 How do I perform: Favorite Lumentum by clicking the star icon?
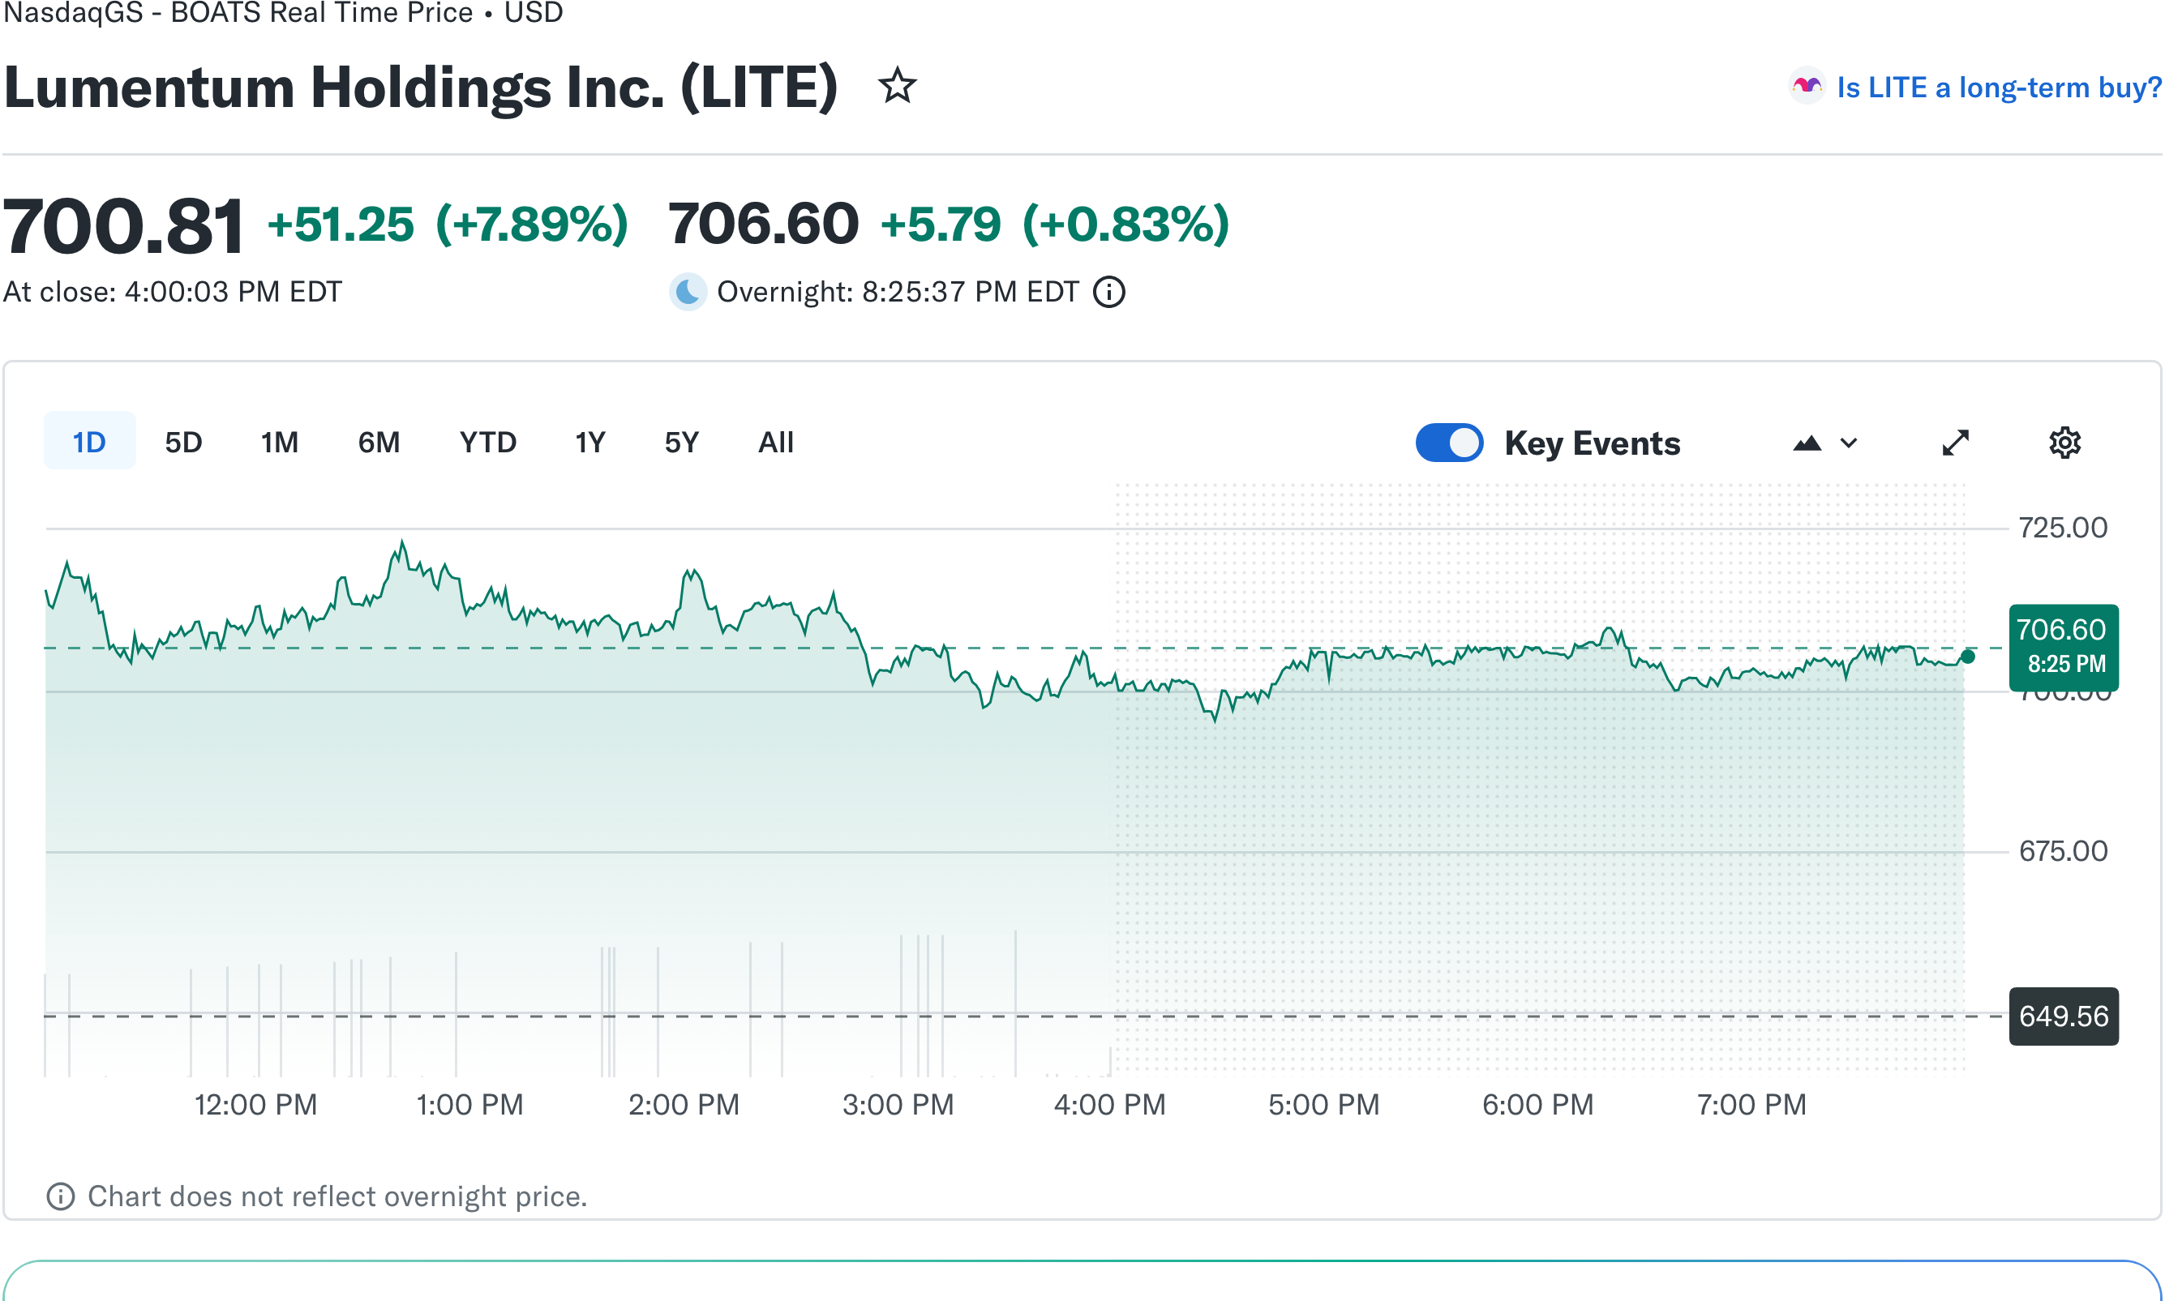pos(897,85)
